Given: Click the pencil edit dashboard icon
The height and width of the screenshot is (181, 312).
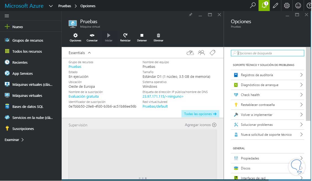Looking at the screenshot, I should point(275,5).
